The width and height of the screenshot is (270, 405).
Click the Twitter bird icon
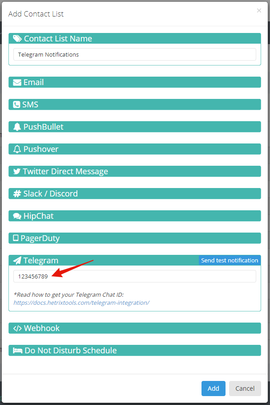pyautogui.click(x=17, y=171)
